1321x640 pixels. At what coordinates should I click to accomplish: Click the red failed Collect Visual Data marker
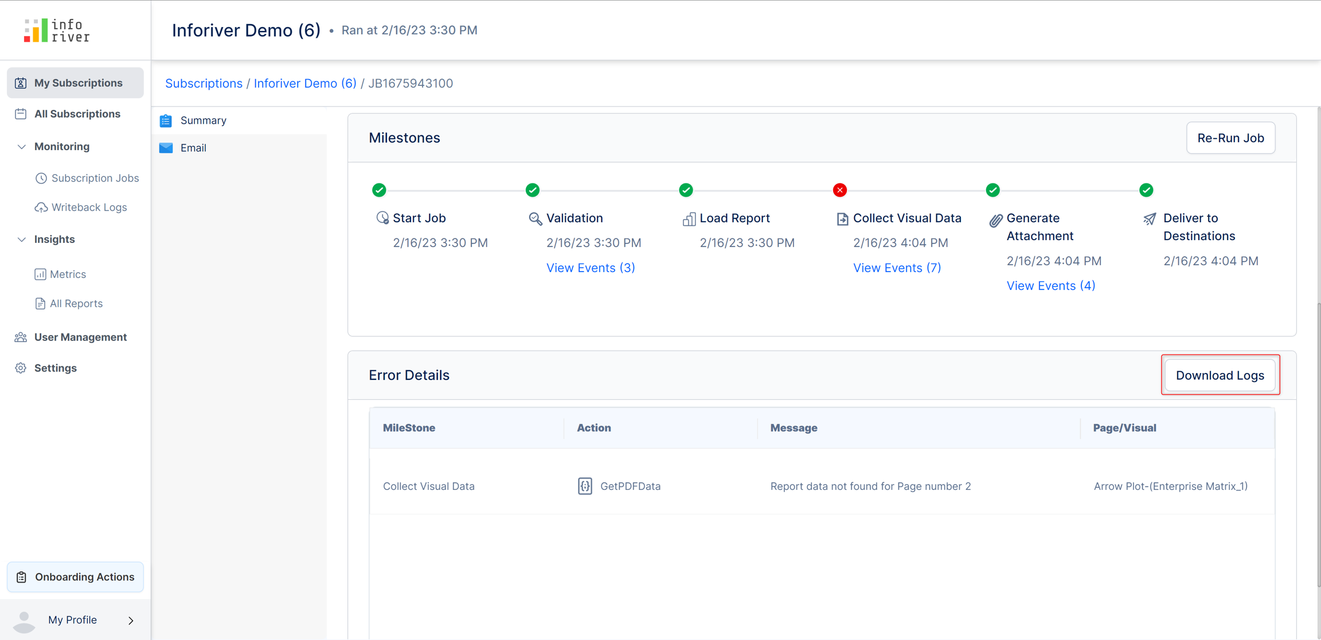[839, 190]
